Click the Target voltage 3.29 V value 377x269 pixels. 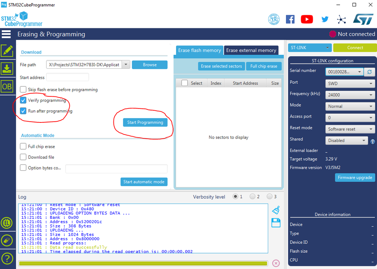331,159
